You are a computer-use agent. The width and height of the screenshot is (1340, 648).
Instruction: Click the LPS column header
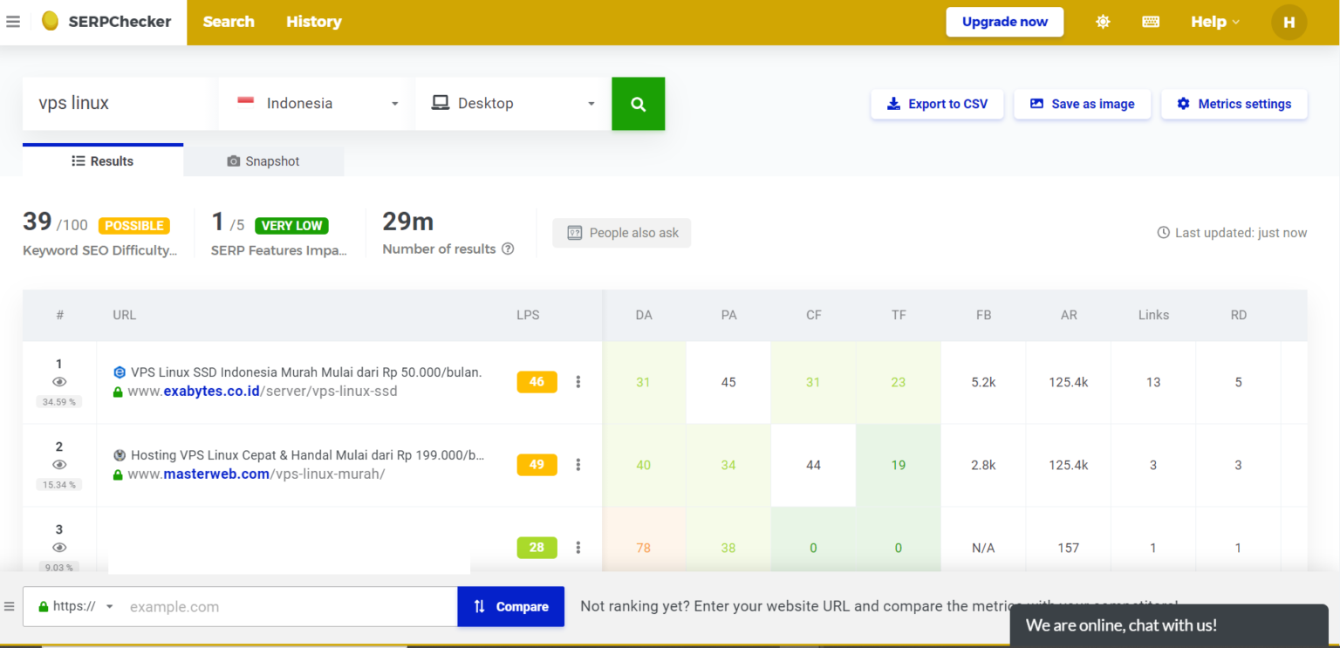(x=528, y=315)
